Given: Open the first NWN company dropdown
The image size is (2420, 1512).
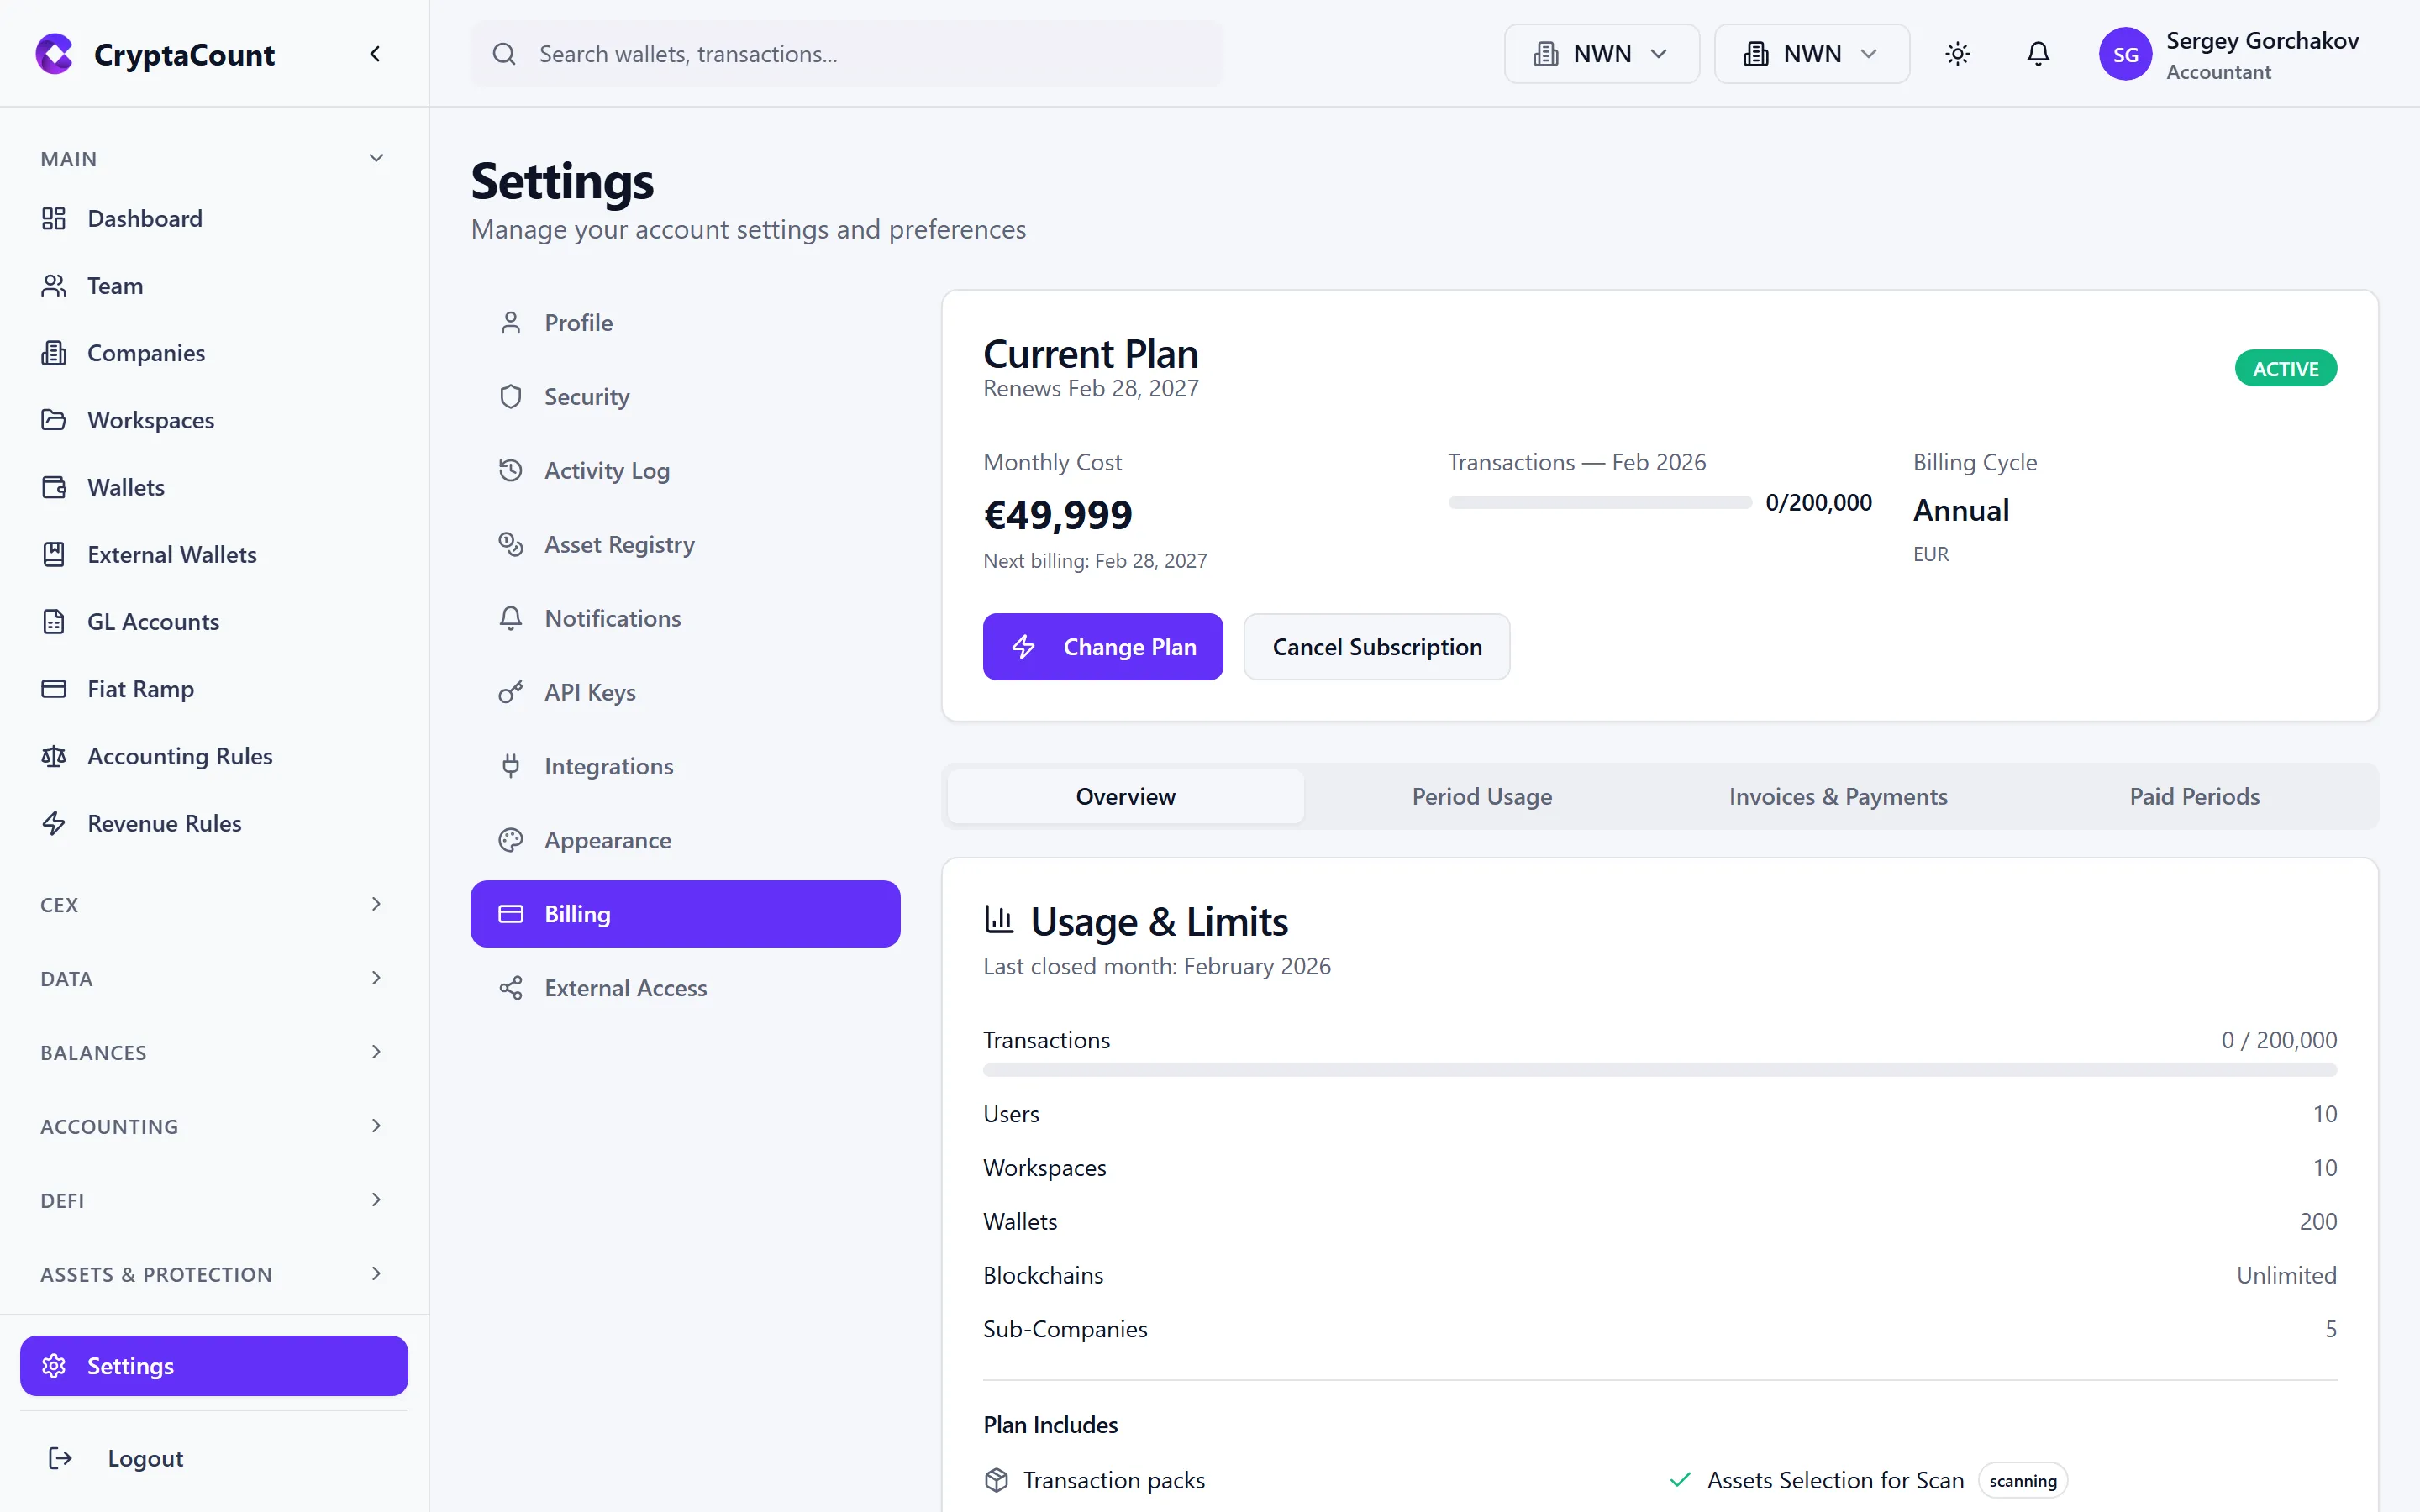Looking at the screenshot, I should click(1600, 53).
